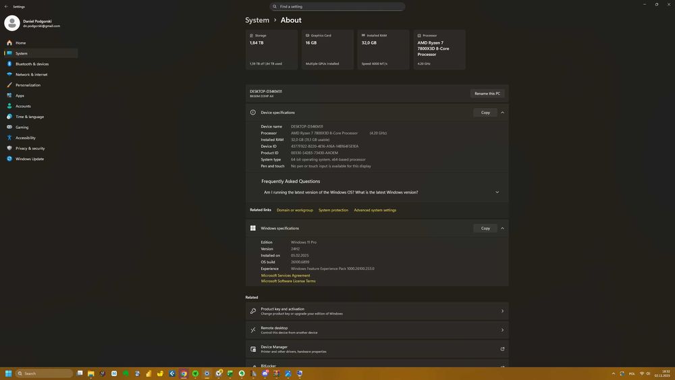The width and height of the screenshot is (675, 380).
Task: Open the Windows Start menu
Action: 8,373
